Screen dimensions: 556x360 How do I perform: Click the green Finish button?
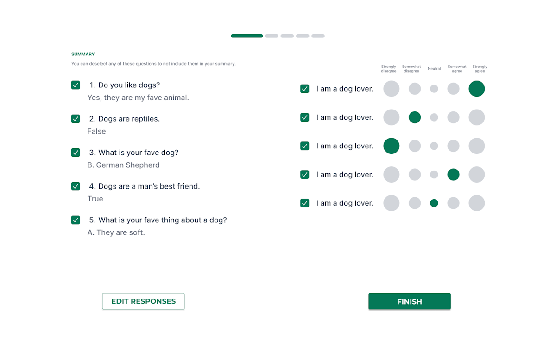pyautogui.click(x=410, y=301)
